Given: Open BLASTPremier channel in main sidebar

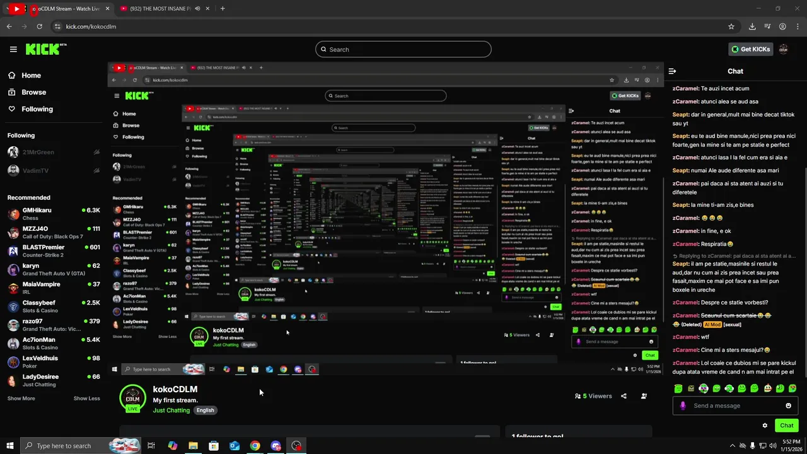Looking at the screenshot, I should pos(54,251).
